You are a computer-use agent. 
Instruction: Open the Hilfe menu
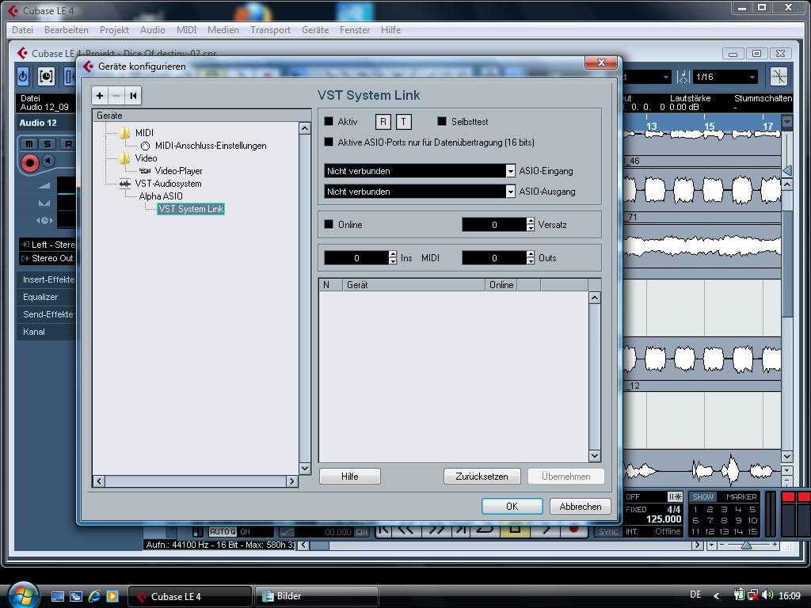tap(390, 30)
